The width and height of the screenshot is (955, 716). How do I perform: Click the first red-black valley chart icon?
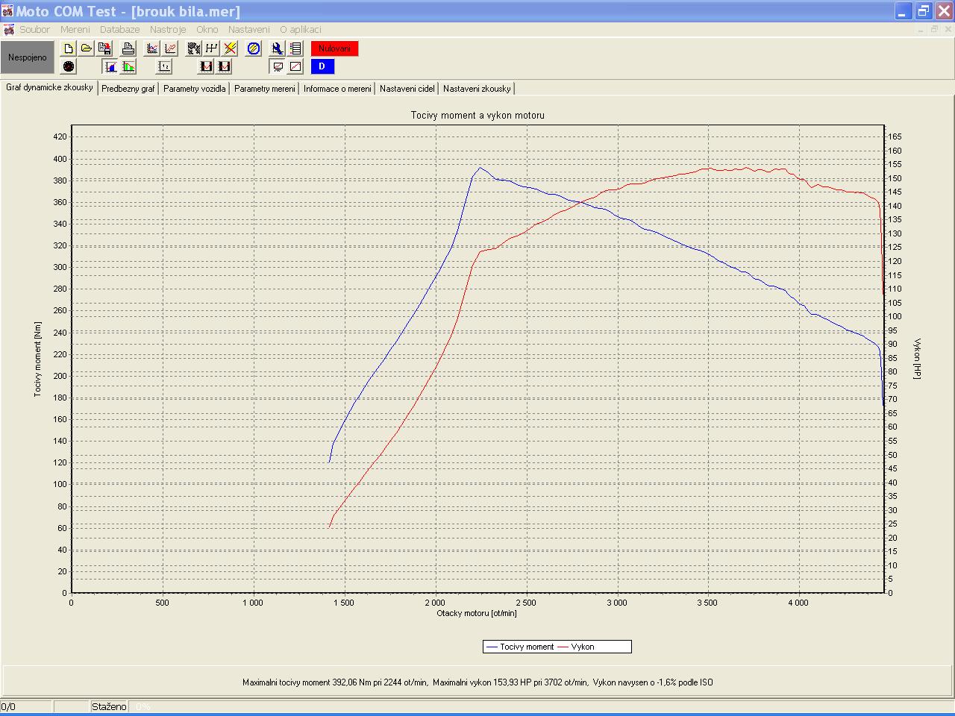click(206, 66)
